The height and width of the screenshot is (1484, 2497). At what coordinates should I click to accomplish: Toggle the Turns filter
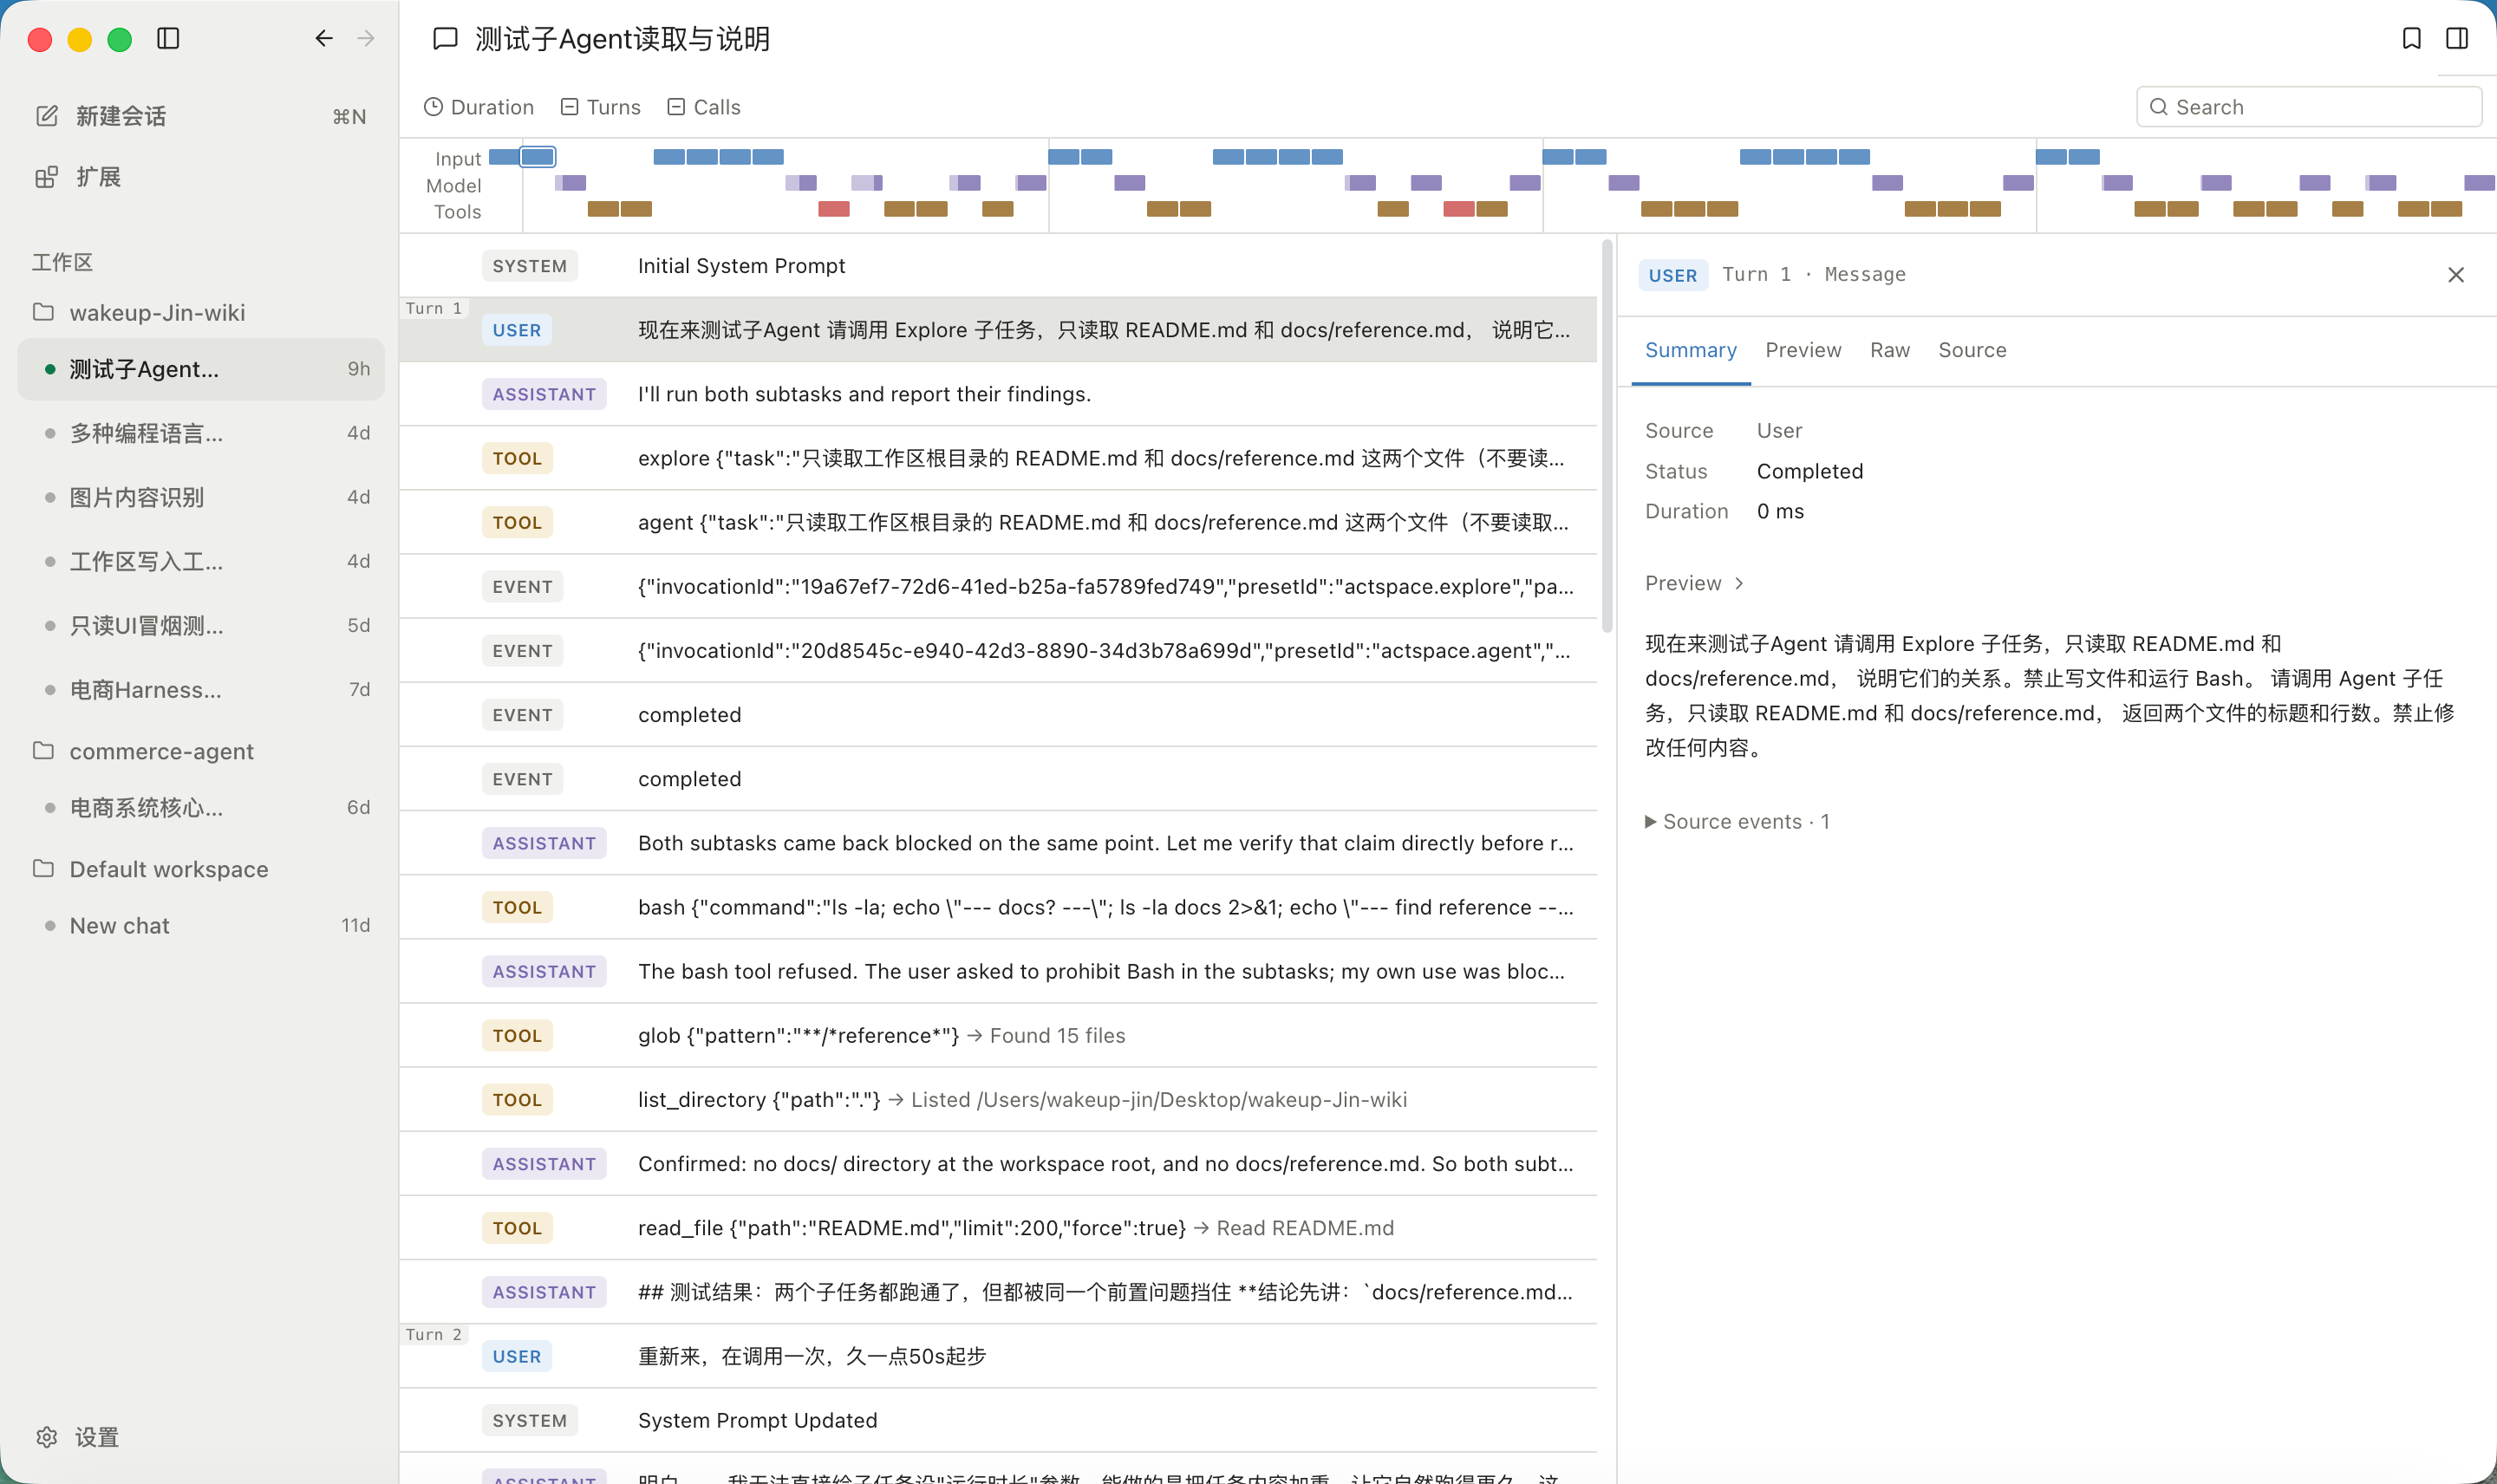point(600,107)
